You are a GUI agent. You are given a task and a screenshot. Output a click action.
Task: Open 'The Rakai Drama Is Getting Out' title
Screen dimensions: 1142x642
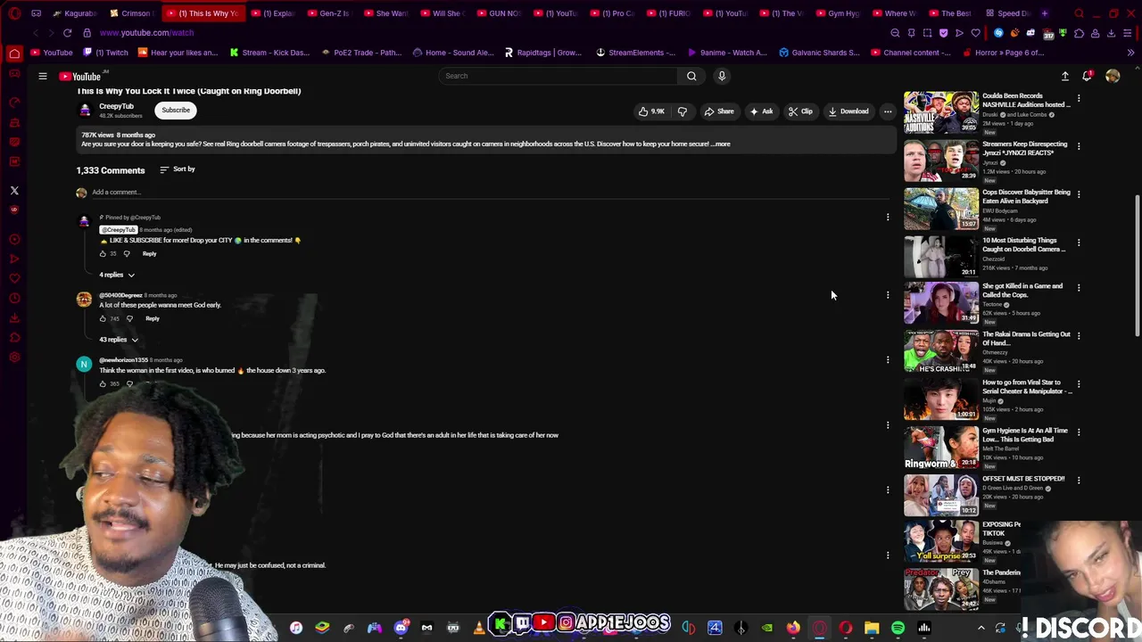(x=1026, y=339)
